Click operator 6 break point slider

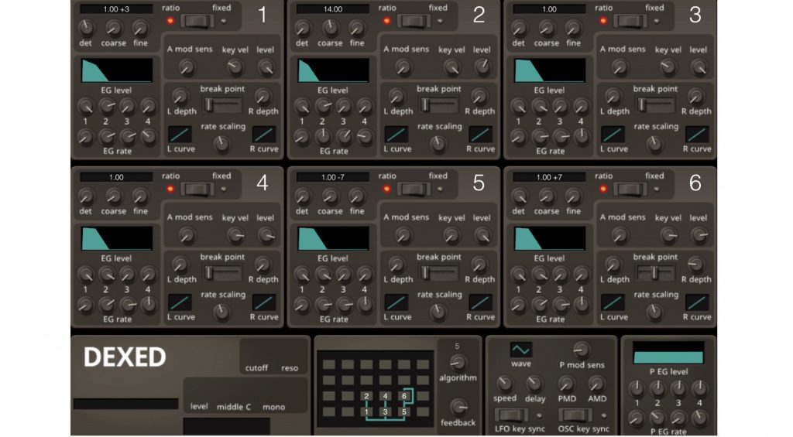pyautogui.click(x=655, y=273)
